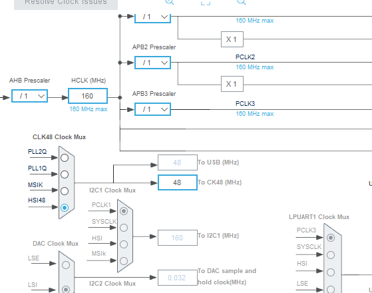The image size is (372, 293).
Task: Click the PCLK2 label
Action: coord(245,57)
